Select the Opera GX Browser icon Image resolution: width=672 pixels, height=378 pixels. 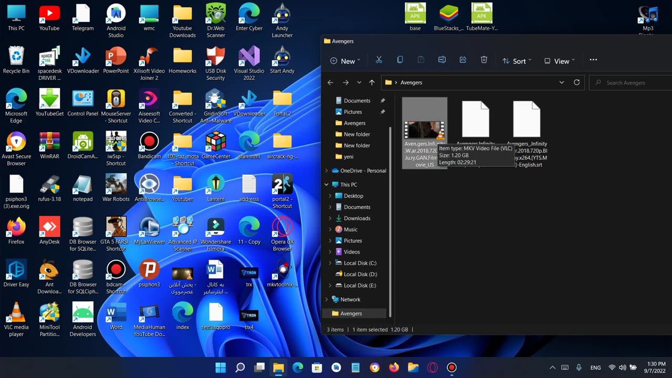point(282,234)
